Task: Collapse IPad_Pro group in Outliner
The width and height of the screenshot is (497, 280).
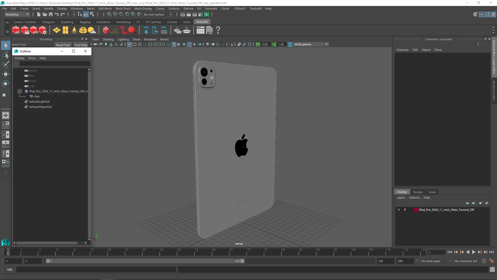Action: tap(19, 91)
